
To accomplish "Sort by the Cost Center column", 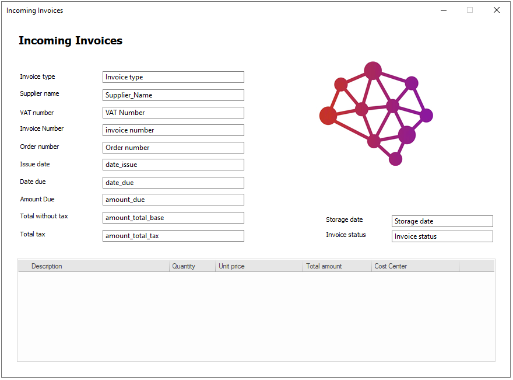I will pos(415,266).
